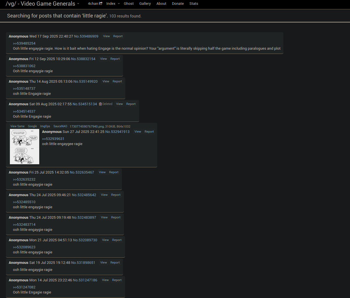Report post No.531247186
Image resolution: width=350 pixels, height=298 pixels.
117,280
